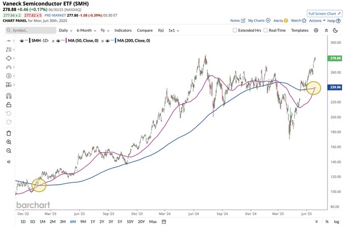Click the Symbol search field

coord(31,30)
